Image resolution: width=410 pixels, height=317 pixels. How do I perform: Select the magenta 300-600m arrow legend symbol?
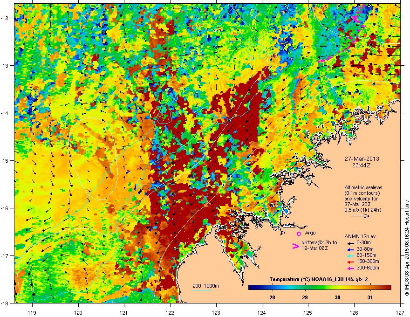(x=350, y=268)
